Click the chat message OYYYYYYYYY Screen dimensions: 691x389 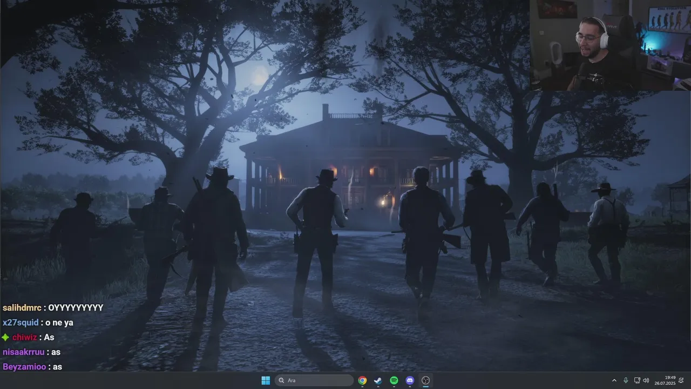click(x=76, y=308)
